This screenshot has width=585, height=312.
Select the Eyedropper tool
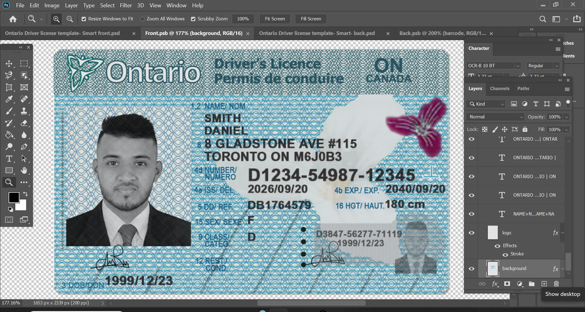[x=9, y=99]
